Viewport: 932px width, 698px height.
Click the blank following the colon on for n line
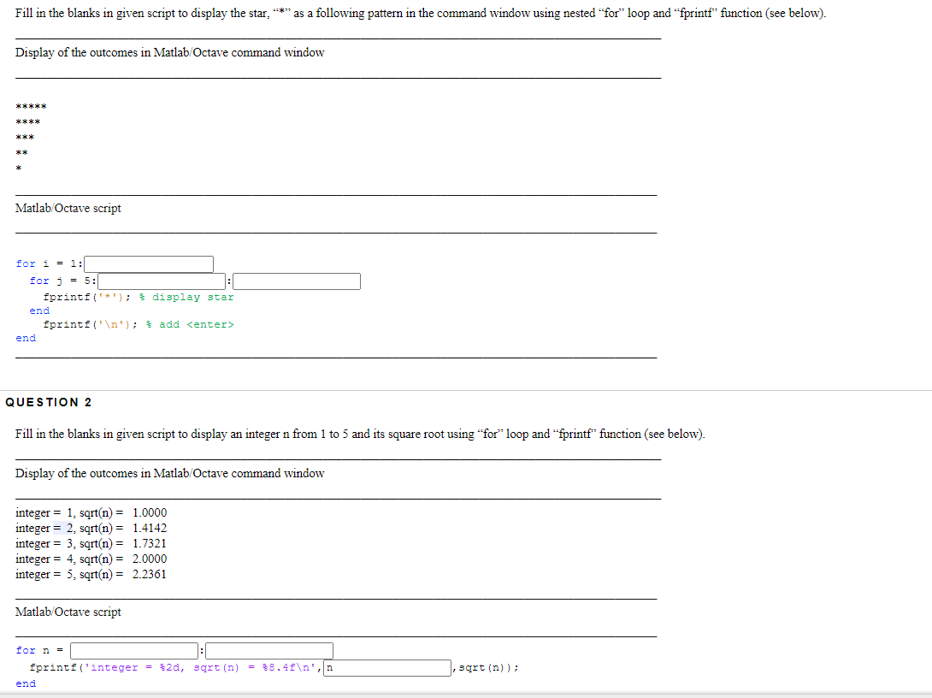[269, 650]
